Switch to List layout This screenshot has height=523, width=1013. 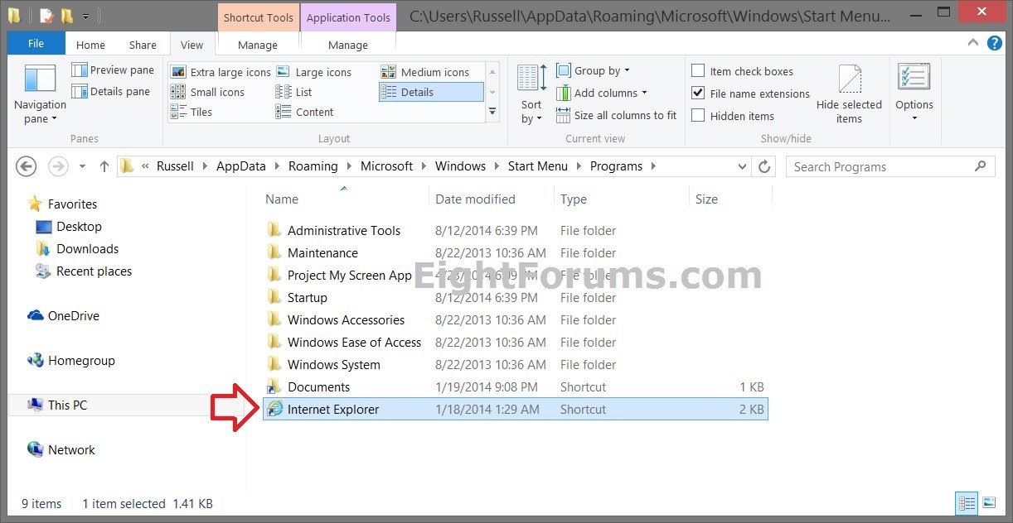(x=294, y=92)
